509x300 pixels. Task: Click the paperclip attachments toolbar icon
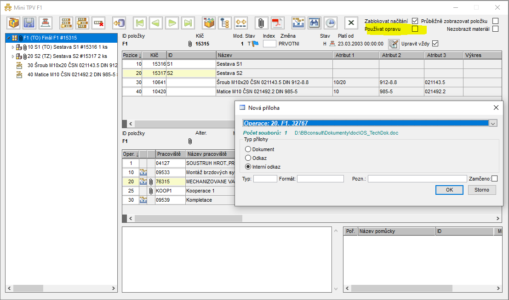tap(261, 23)
